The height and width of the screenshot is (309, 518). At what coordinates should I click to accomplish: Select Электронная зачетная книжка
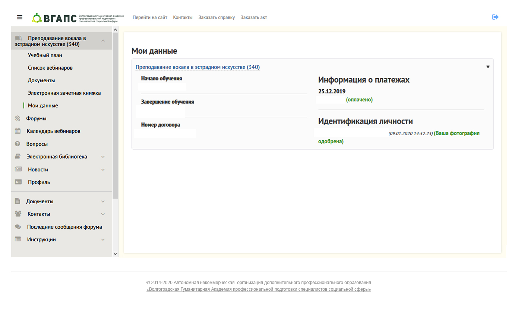click(x=64, y=93)
